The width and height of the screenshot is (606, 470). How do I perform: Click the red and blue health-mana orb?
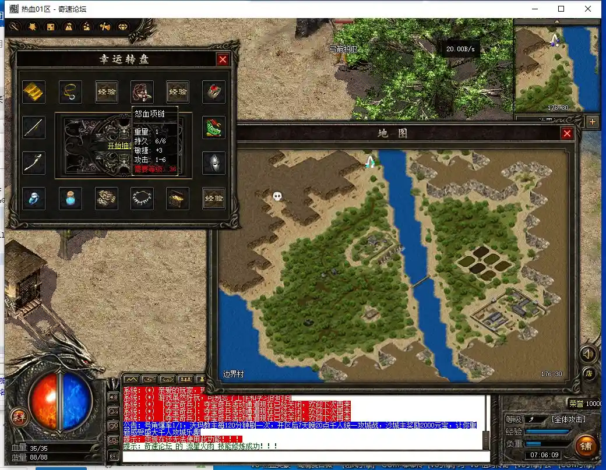[x=61, y=401]
